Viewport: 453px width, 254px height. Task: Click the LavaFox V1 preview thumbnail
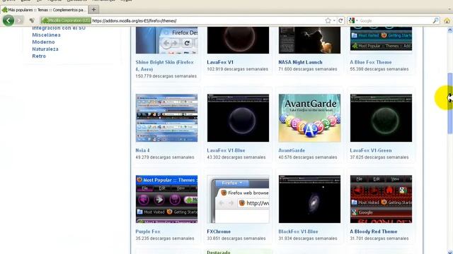(x=238, y=40)
